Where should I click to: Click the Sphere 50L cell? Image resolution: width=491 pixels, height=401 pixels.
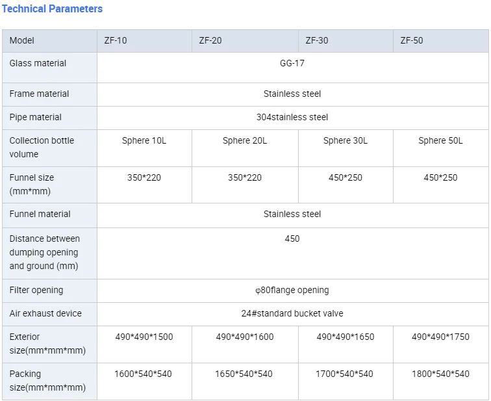[x=440, y=140]
